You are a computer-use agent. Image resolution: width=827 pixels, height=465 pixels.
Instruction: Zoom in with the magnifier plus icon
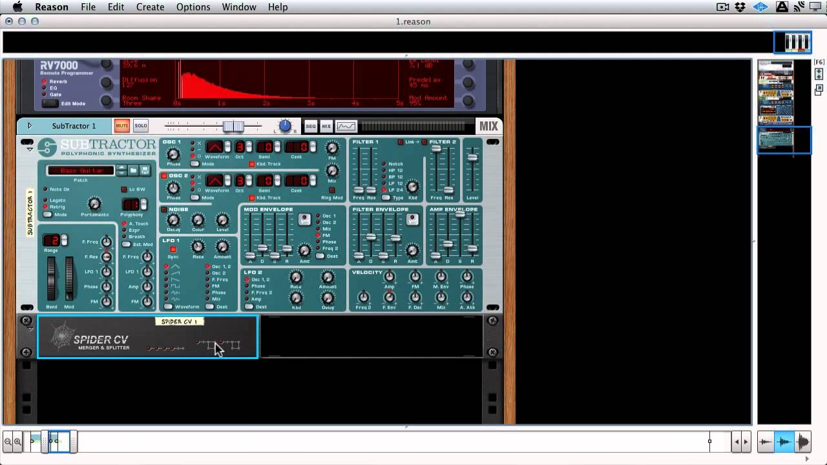[17, 442]
